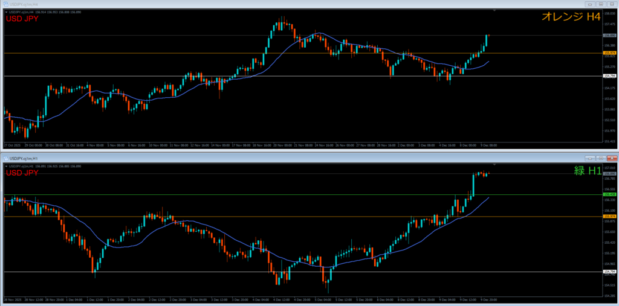Image resolution: width=619 pixels, height=306 pixels.
Task: Select the chart shift triangle in H1 chart
Action: (495, 164)
